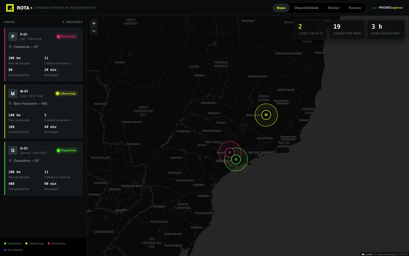This screenshot has width=409, height=256.
Task: Open the Simular tab
Action: tap(333, 8)
